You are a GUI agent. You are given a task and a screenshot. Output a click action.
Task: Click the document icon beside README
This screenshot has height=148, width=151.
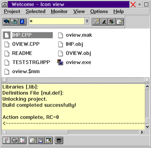pos(7,53)
